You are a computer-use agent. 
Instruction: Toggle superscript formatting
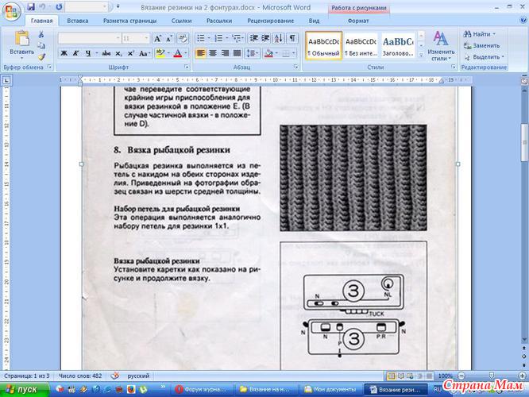[x=130, y=53]
